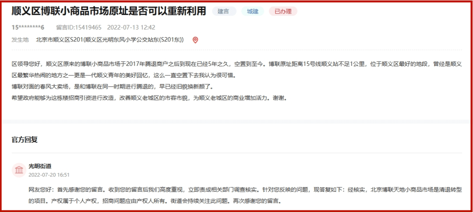Click the 光明街道 government building avatar icon
This screenshot has height=213, width=473.
(x=19, y=170)
